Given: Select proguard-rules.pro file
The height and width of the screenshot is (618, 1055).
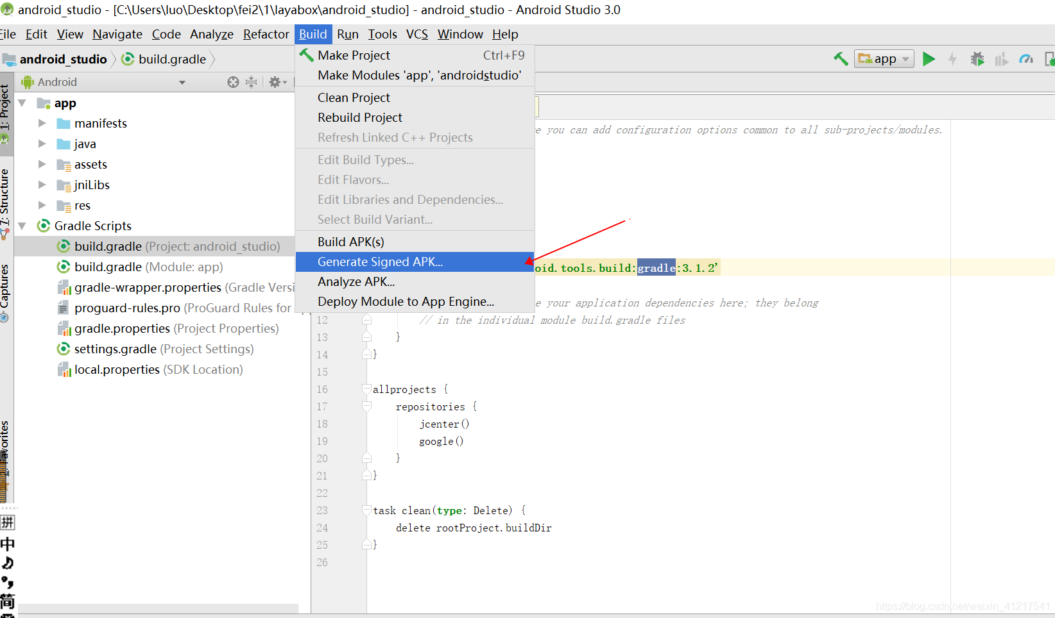Looking at the screenshot, I should (155, 308).
